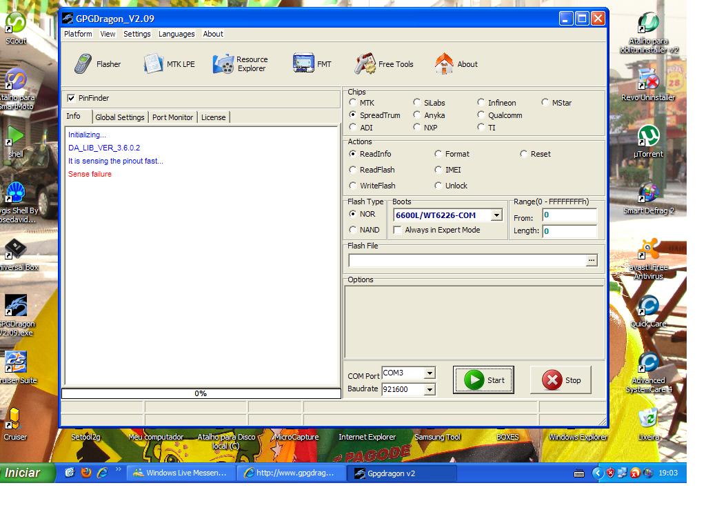Screen dimensions: 706x530
Task: Click the Stop button
Action: [561, 380]
